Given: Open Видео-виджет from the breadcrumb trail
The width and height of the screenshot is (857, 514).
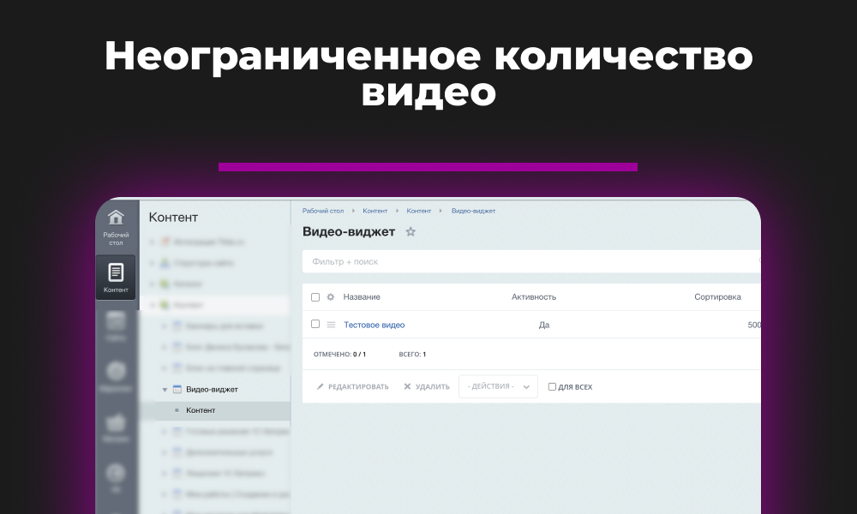Looking at the screenshot, I should pos(472,211).
